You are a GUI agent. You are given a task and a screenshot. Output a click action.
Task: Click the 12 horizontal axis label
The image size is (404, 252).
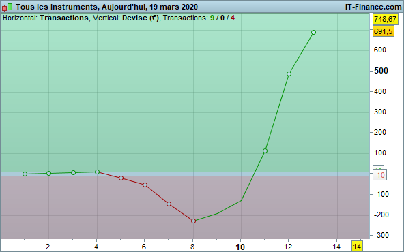point(288,247)
